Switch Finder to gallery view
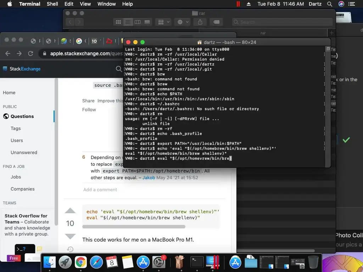Image resolution: width=363 pixels, height=272 pixels. pyautogui.click(x=147, y=22)
